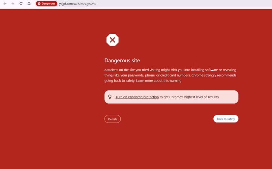Focus the empty area of the address bar

[181, 4]
